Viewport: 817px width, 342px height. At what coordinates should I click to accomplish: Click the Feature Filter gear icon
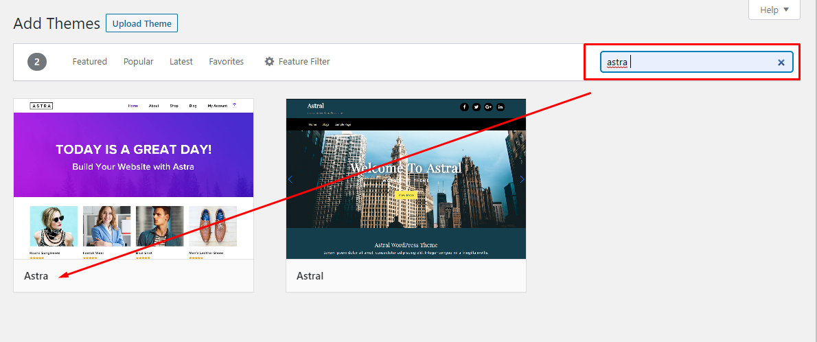(x=269, y=62)
